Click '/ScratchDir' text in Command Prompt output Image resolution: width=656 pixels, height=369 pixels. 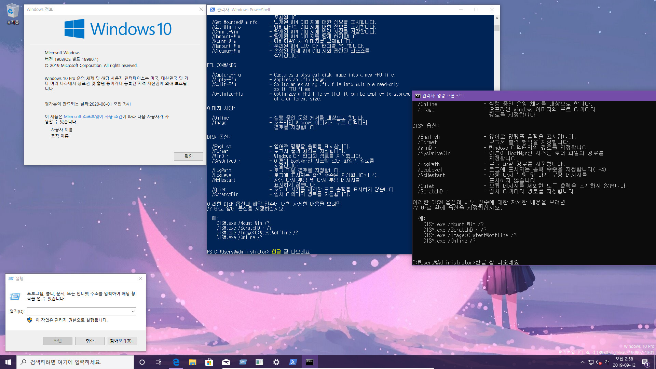pos(433,192)
